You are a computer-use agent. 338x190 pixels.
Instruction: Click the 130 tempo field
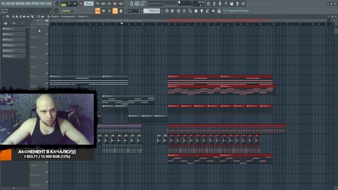[x=88, y=4]
